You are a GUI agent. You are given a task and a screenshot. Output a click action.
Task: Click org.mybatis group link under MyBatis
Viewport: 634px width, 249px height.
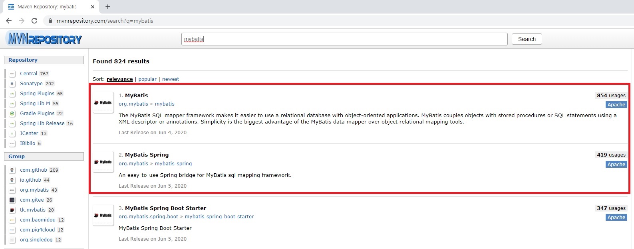[133, 104]
